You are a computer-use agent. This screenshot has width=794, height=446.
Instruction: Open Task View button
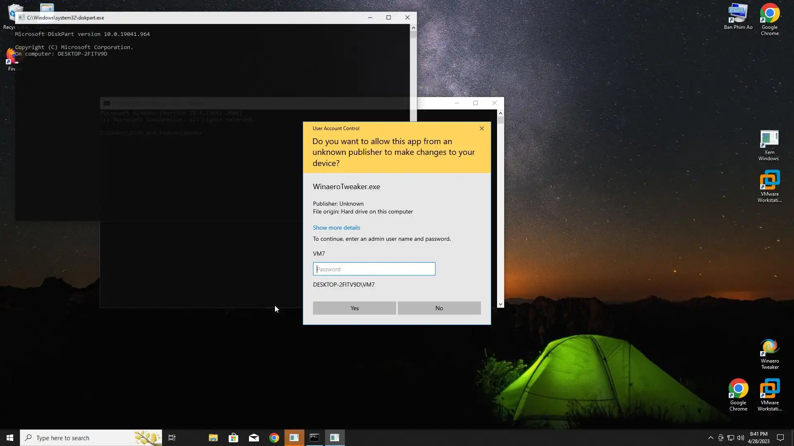172,438
